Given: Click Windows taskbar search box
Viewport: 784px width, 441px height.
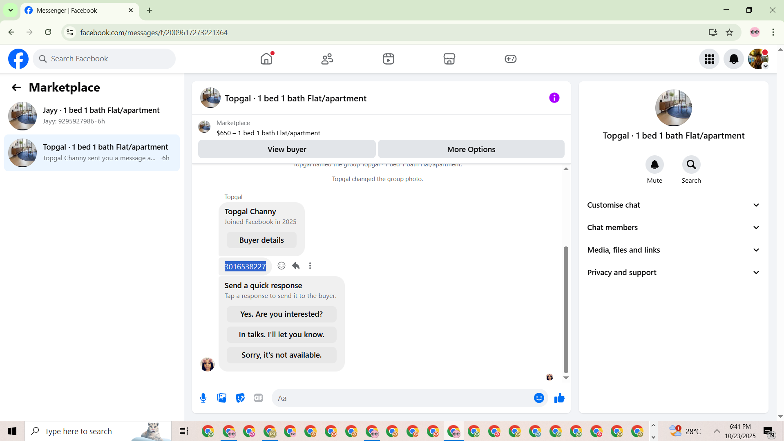Looking at the screenshot, I should coord(98,431).
